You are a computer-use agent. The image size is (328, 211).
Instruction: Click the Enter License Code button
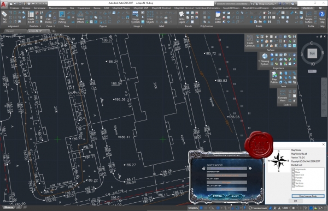coord(308,196)
